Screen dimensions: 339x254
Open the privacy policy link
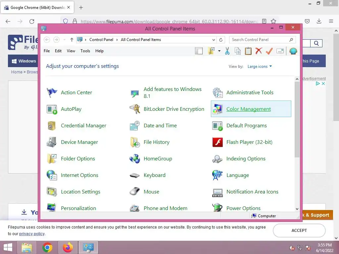click(x=32, y=234)
